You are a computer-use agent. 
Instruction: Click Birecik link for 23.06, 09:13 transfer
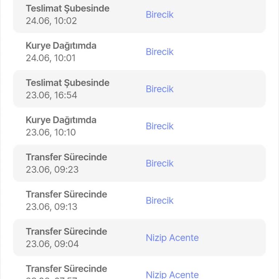pos(159,201)
